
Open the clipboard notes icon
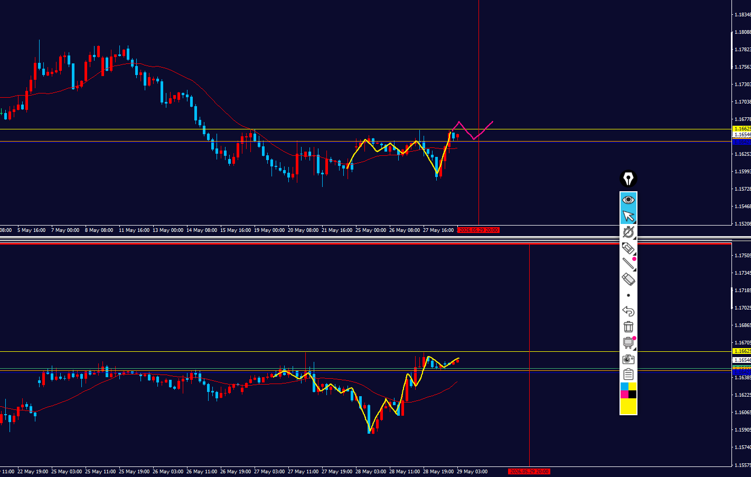coord(628,375)
